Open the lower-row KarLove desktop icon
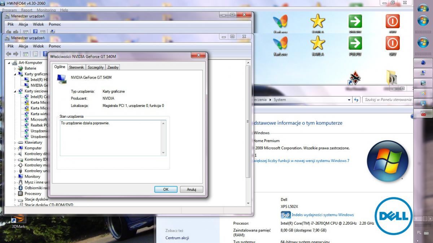Viewport: 433px width, 243px height. pyautogui.click(x=280, y=46)
